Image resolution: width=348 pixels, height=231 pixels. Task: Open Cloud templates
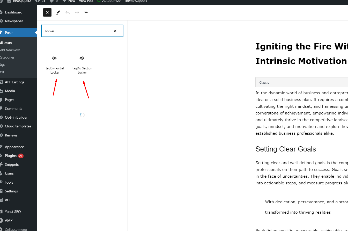click(18, 126)
